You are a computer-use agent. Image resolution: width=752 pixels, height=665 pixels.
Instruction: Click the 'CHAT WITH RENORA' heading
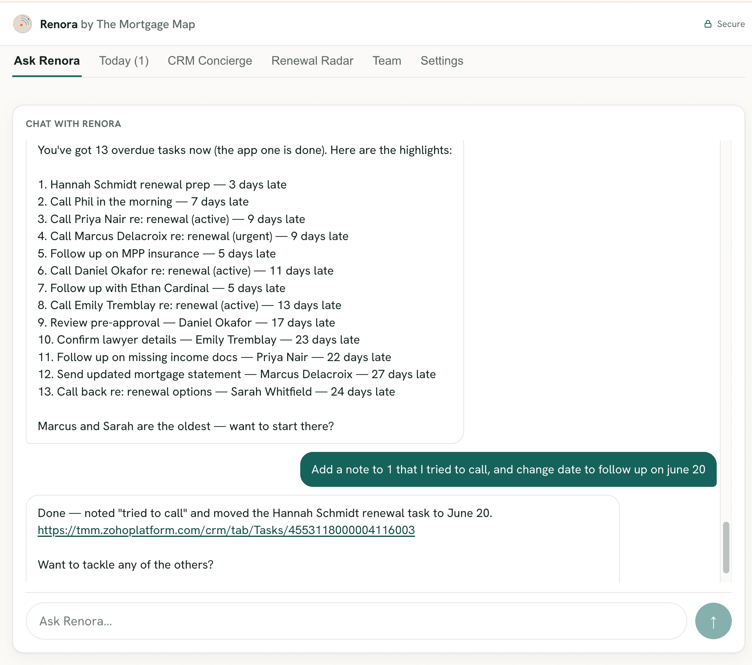point(73,124)
